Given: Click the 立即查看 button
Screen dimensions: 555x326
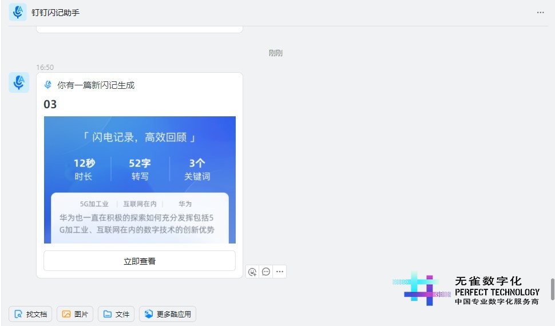Looking at the screenshot, I should tap(140, 261).
